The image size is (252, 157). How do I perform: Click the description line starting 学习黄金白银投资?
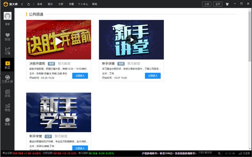click(x=131, y=69)
